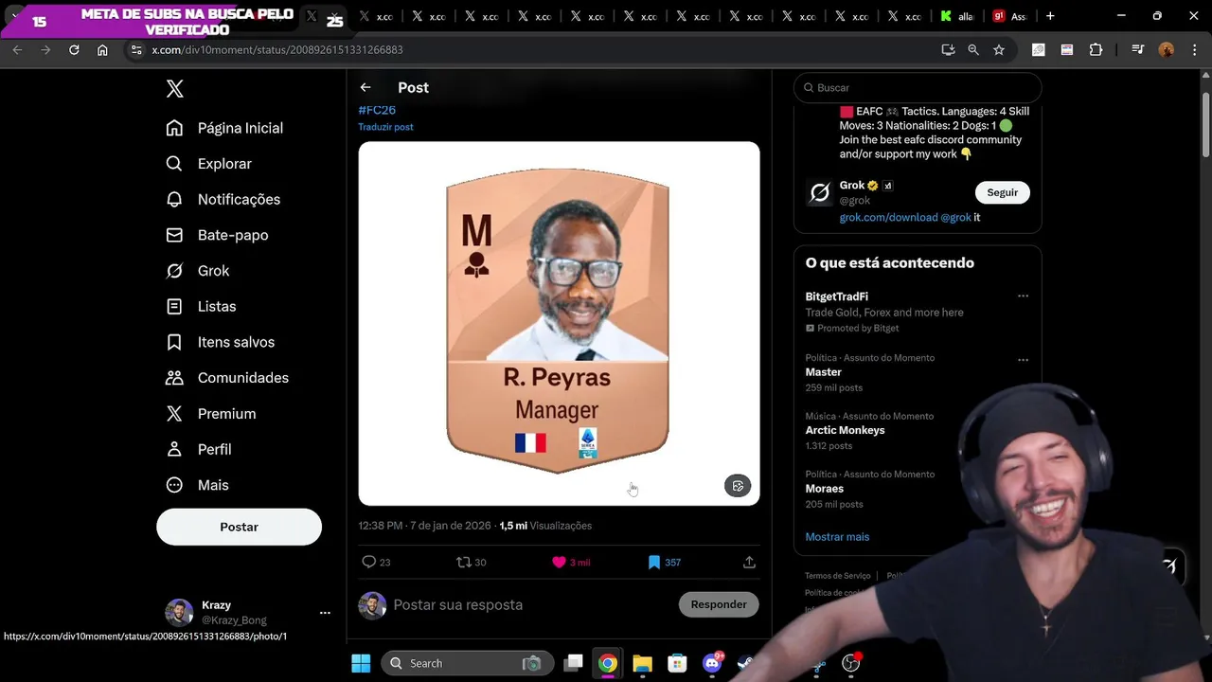The image size is (1212, 682).
Task: Open the Notificações bell icon
Action: click(174, 199)
